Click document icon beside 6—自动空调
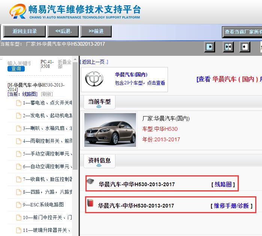 [x=18, y=167]
